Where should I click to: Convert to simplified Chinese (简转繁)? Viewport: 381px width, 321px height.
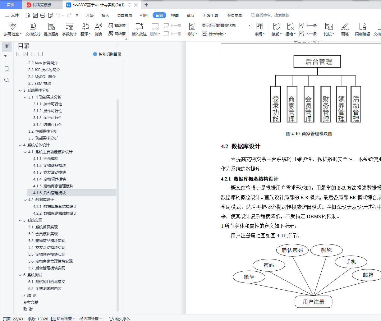(x=117, y=34)
